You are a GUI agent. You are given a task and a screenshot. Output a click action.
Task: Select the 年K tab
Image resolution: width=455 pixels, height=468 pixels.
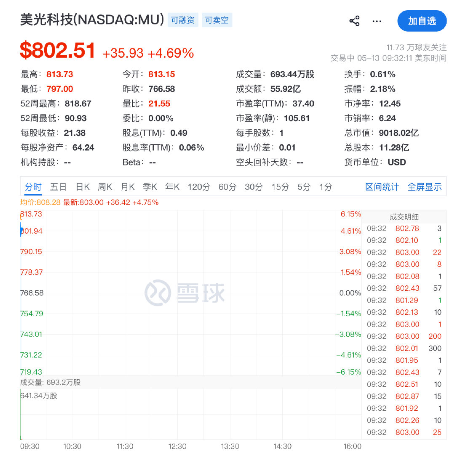tap(172, 187)
